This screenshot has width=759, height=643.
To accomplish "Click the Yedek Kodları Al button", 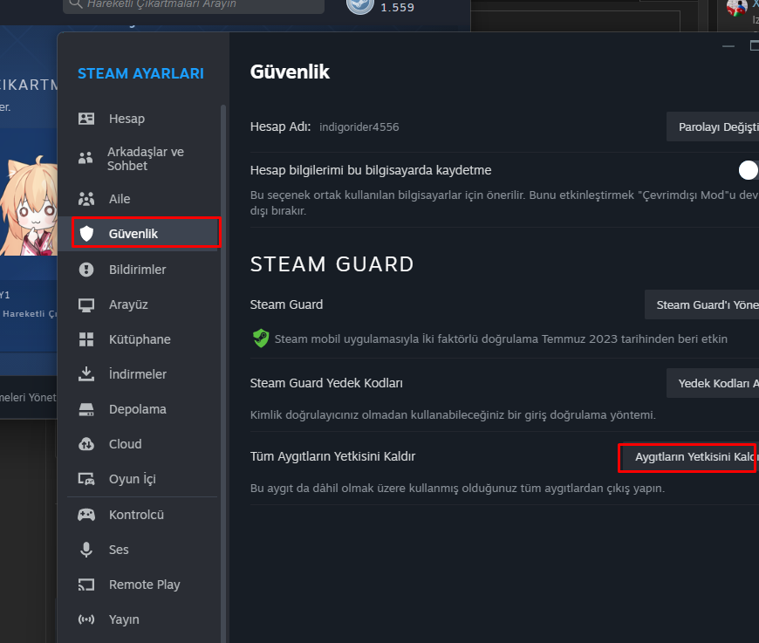I will (x=713, y=383).
